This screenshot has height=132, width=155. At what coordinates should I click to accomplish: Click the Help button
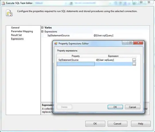click(x=141, y=124)
